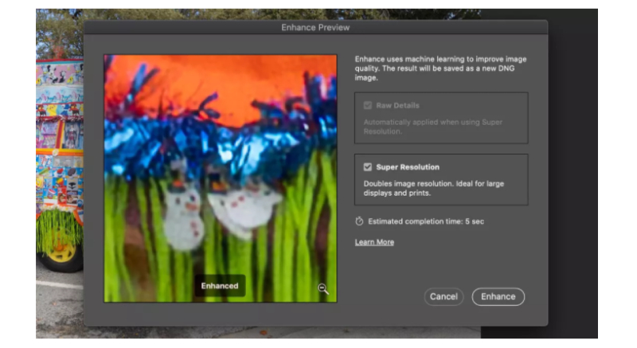The image size is (637, 348).
Task: Click the Enhance Preview dialog title bar
Action: pyautogui.click(x=315, y=28)
